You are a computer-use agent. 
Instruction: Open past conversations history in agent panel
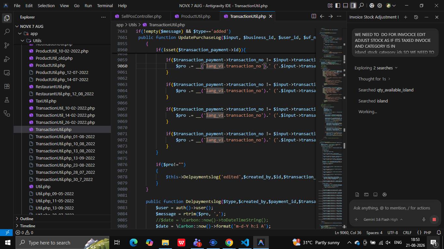pyautogui.click(x=416, y=17)
